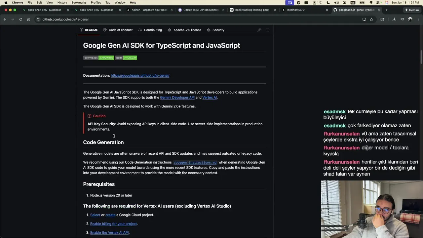Click the Chrome back arrow

(5, 20)
